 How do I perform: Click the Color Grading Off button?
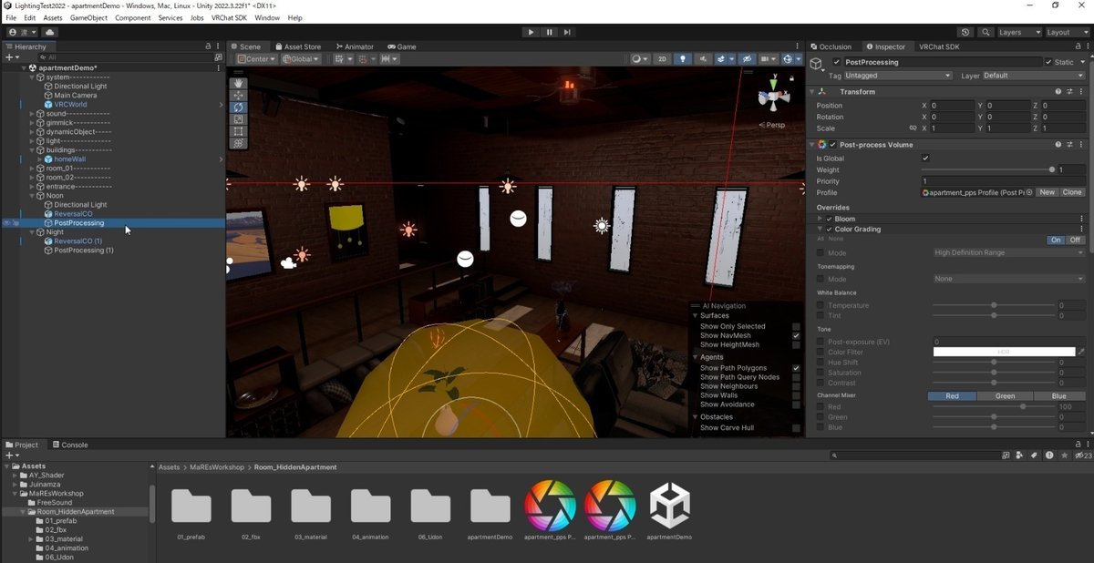point(1075,240)
